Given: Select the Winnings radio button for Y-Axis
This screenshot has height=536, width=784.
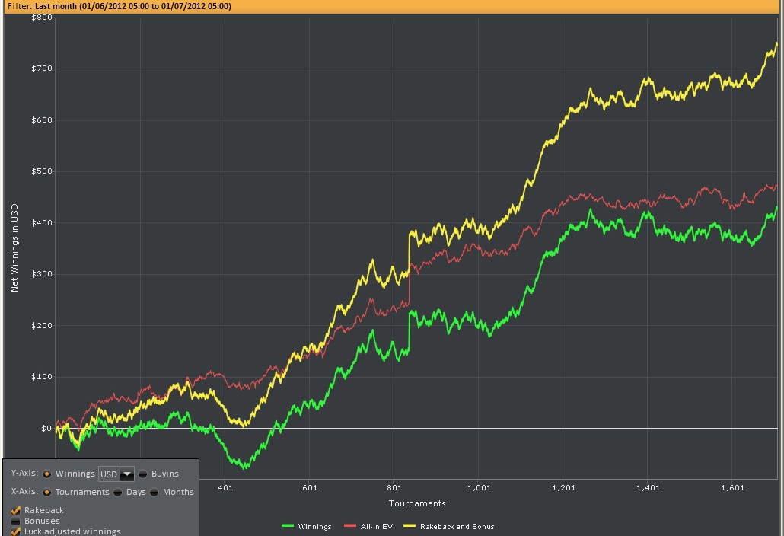Looking at the screenshot, I should click(47, 474).
